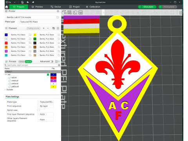
Task: Switch process view to Global
Action: (x=22, y=61)
